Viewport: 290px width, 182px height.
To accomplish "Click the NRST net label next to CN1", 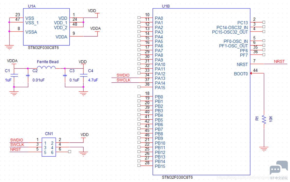I will click(15, 149).
